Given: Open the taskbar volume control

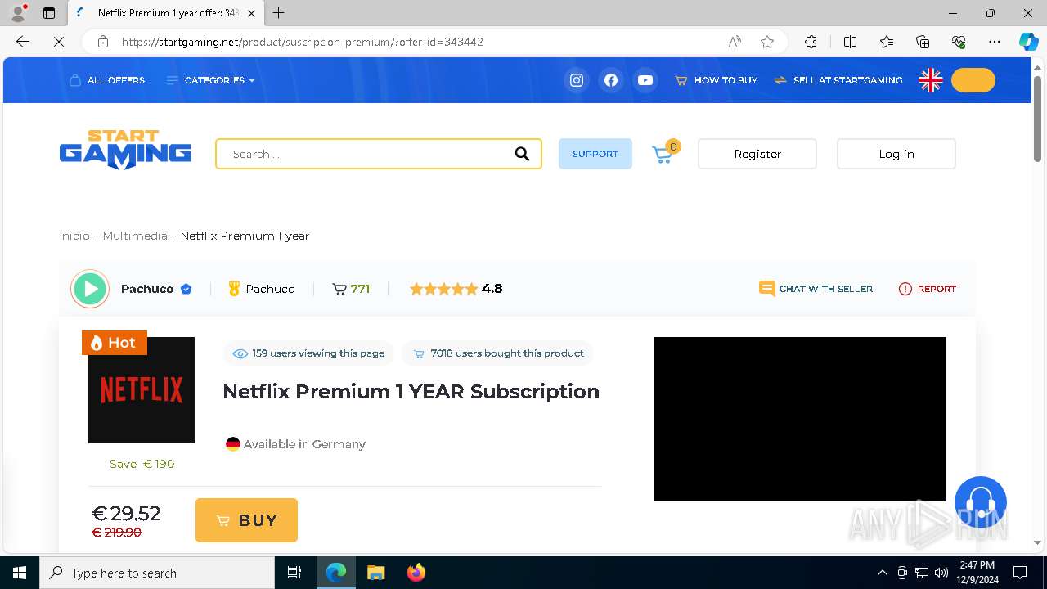Looking at the screenshot, I should pos(941,573).
